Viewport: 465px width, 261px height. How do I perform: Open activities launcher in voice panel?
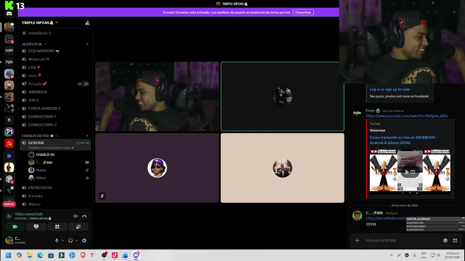click(57, 227)
